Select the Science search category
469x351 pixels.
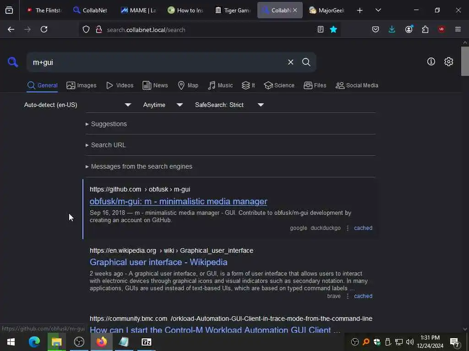(x=279, y=85)
